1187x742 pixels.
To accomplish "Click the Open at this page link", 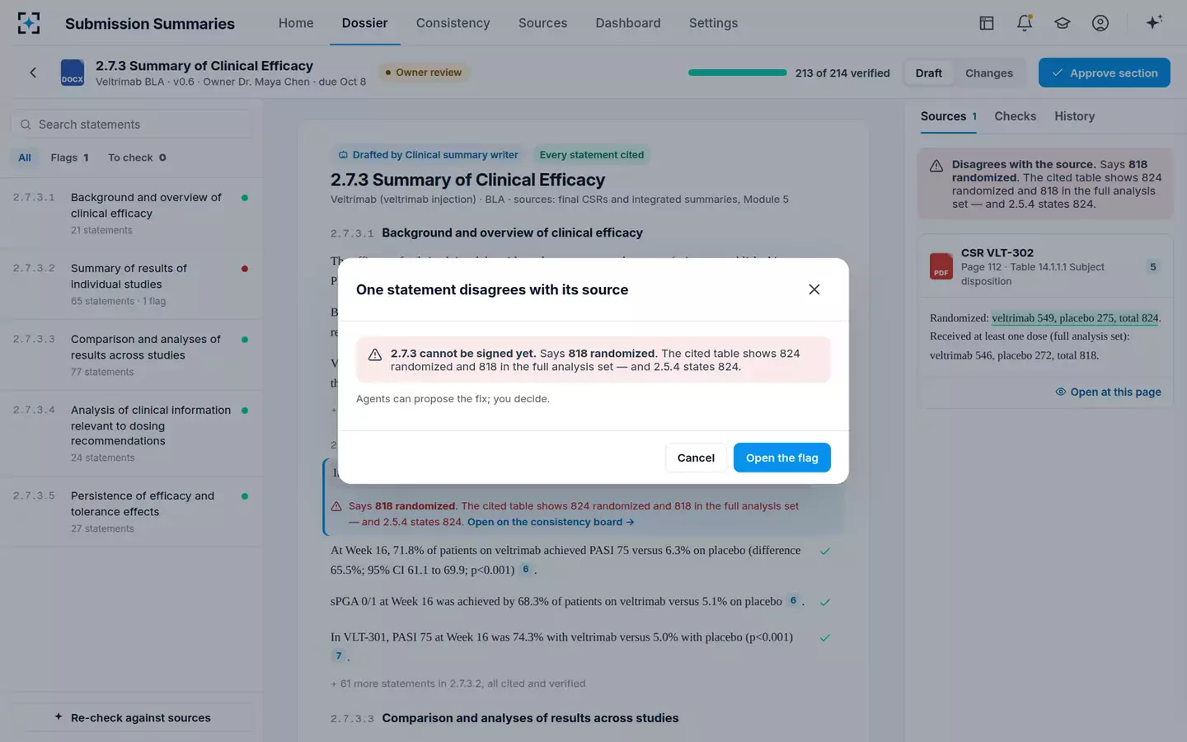I will pos(1108,392).
